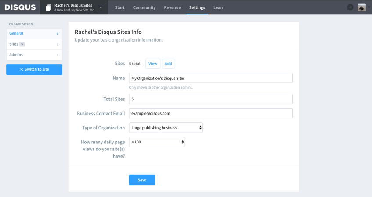Click the View sites button
This screenshot has width=372, height=197.
153,64
